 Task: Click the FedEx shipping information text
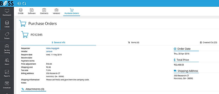[x=68, y=80]
